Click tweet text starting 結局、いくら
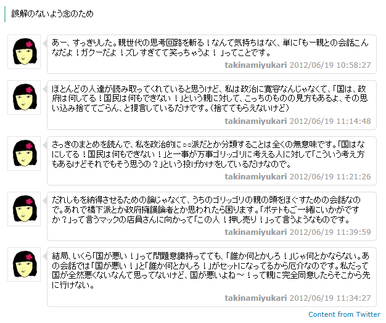The height and width of the screenshot is (323, 386). [x=211, y=271]
